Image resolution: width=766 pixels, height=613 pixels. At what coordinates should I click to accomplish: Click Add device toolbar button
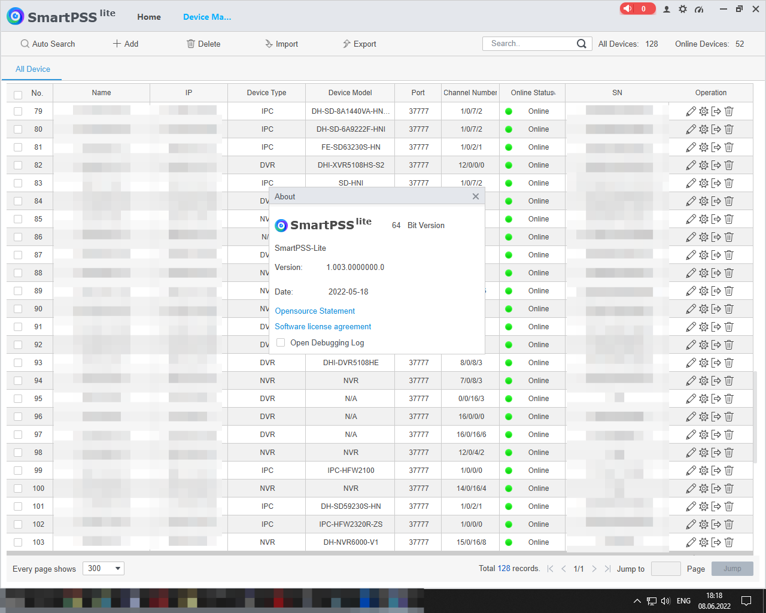click(126, 44)
